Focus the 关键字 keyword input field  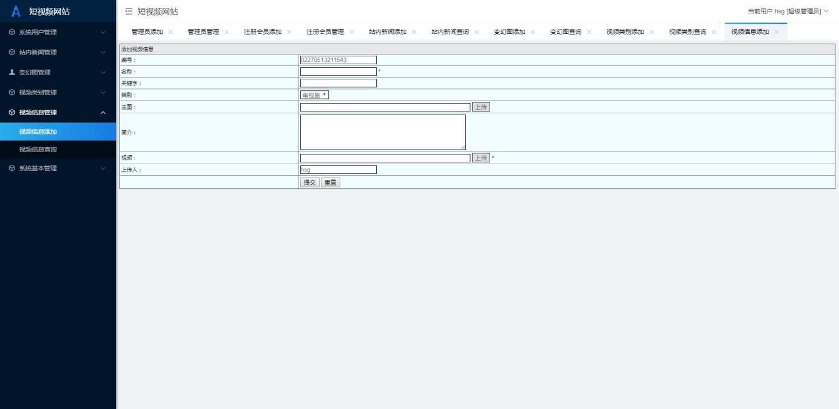pos(339,83)
